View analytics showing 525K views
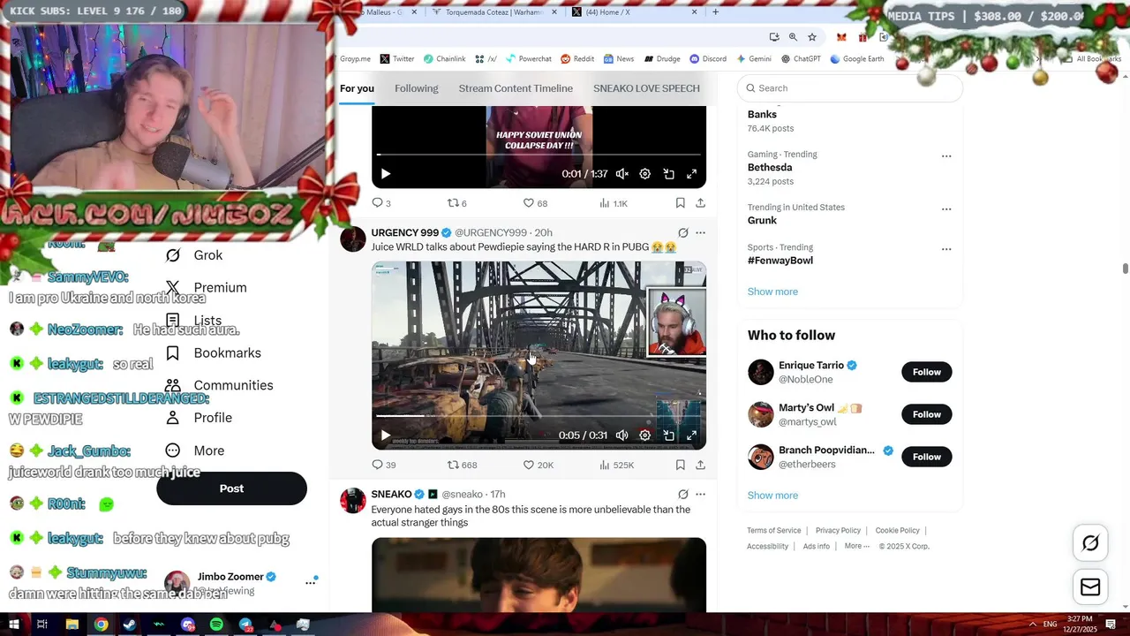Screen dimensions: 1130x636 pyautogui.click(x=616, y=465)
